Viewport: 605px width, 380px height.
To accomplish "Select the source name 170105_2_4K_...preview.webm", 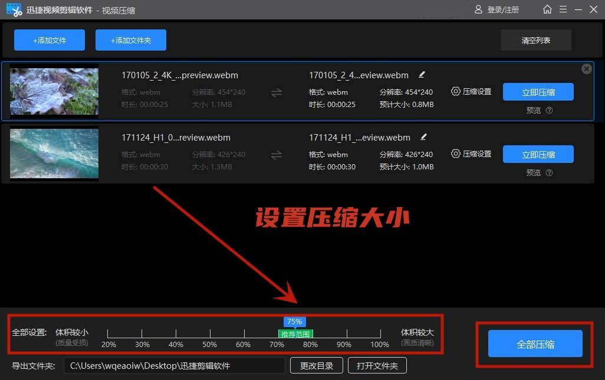I will tap(180, 75).
